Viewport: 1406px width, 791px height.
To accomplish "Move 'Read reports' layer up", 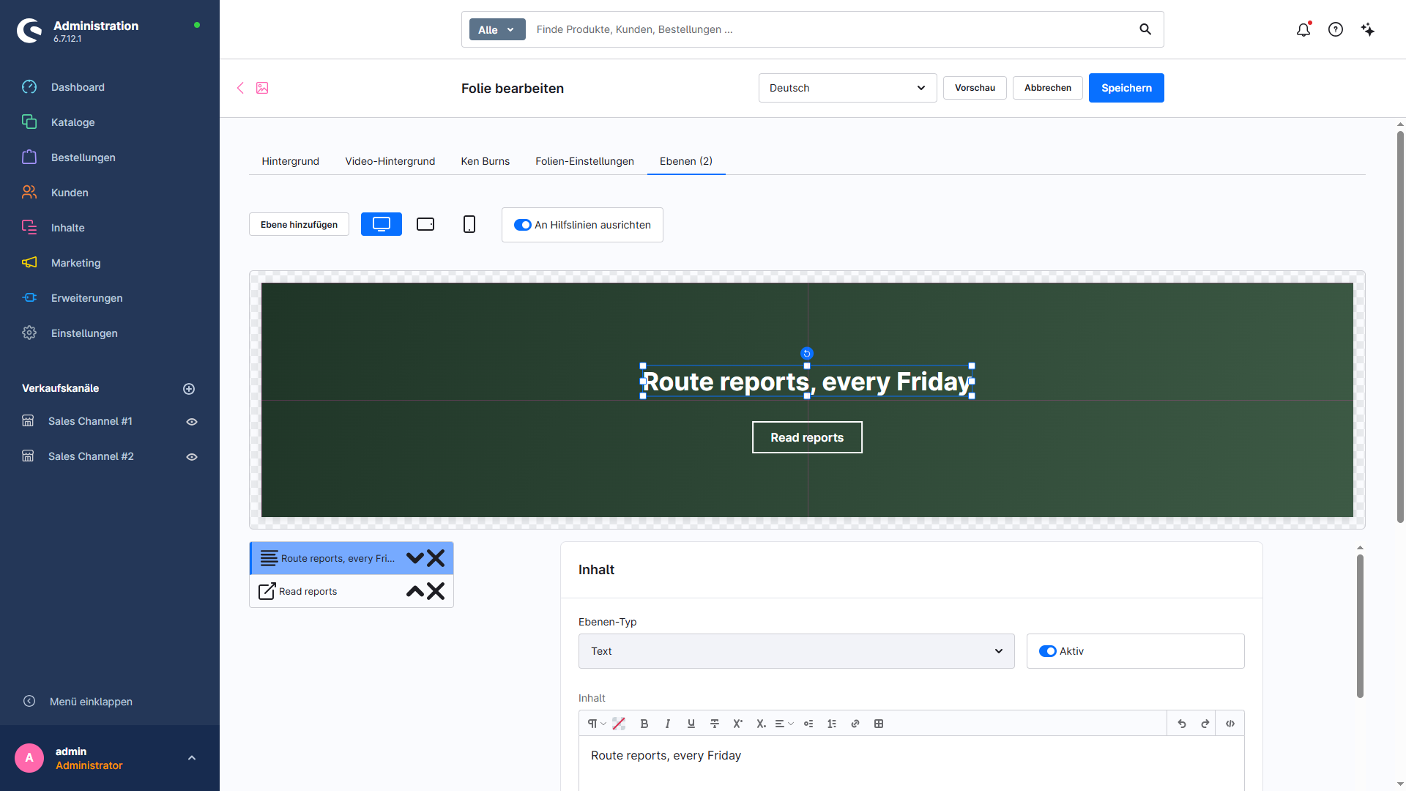I will pos(415,591).
